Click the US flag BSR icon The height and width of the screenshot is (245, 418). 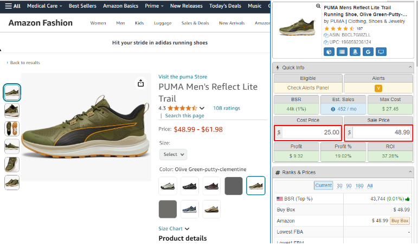(280, 199)
